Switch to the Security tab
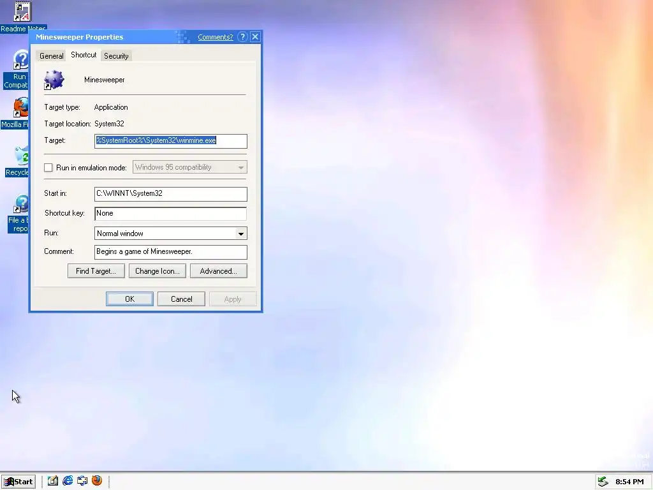653x490 pixels. click(x=116, y=56)
